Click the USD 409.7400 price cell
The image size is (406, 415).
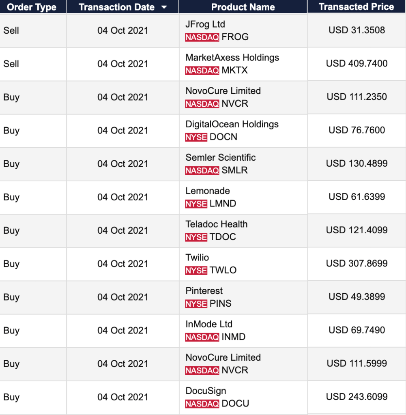click(357, 64)
